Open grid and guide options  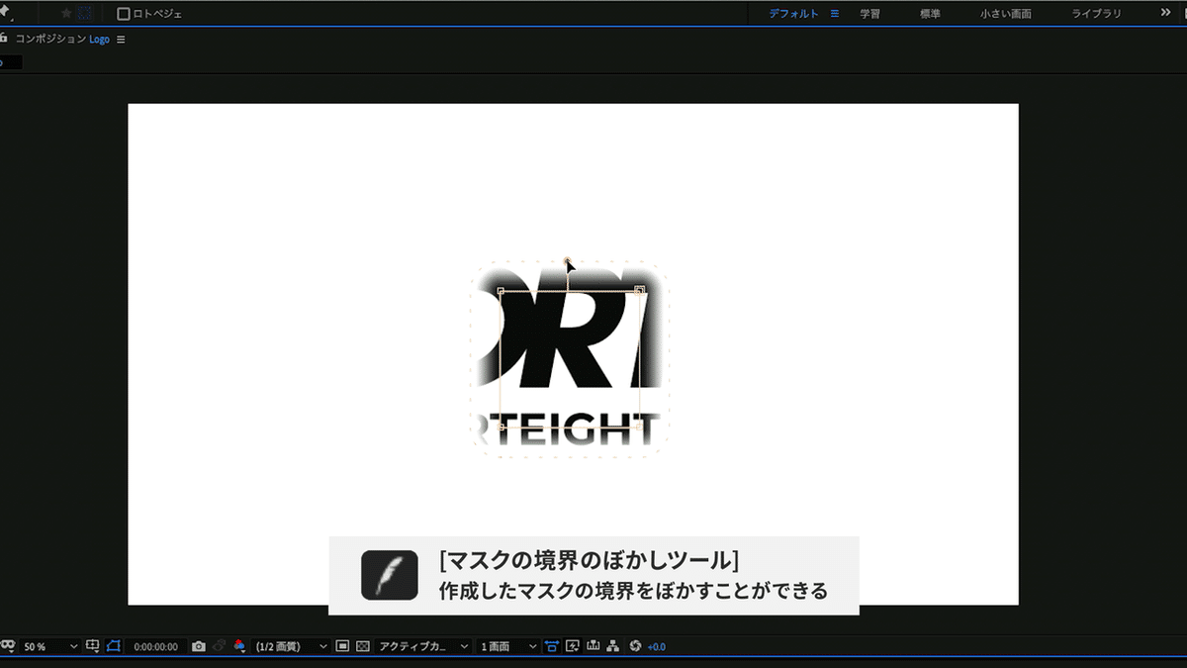tap(93, 645)
